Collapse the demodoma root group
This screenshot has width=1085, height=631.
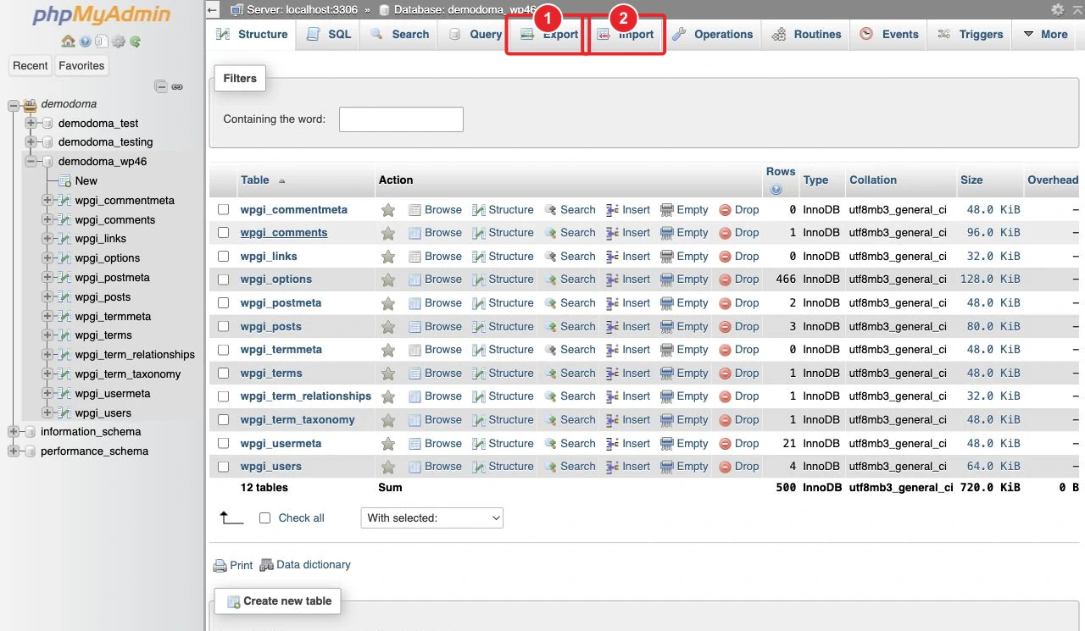(14, 105)
